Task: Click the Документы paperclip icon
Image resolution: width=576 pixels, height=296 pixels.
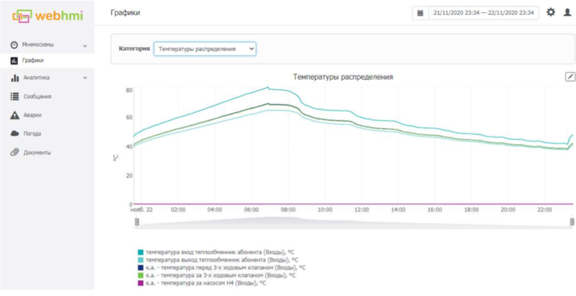Action: click(x=15, y=153)
